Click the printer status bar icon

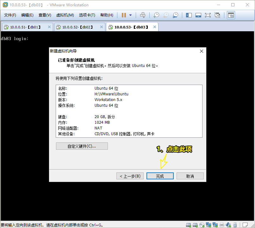(x=222, y=225)
